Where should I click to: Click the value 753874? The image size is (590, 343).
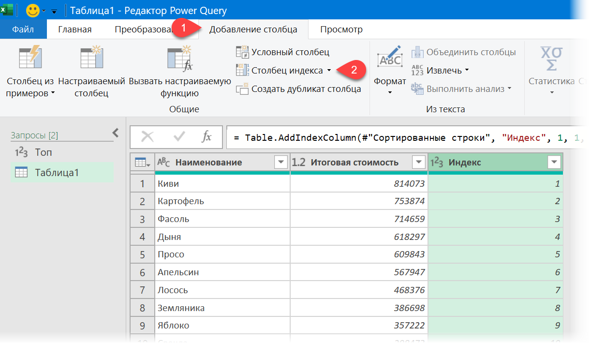[x=409, y=201]
